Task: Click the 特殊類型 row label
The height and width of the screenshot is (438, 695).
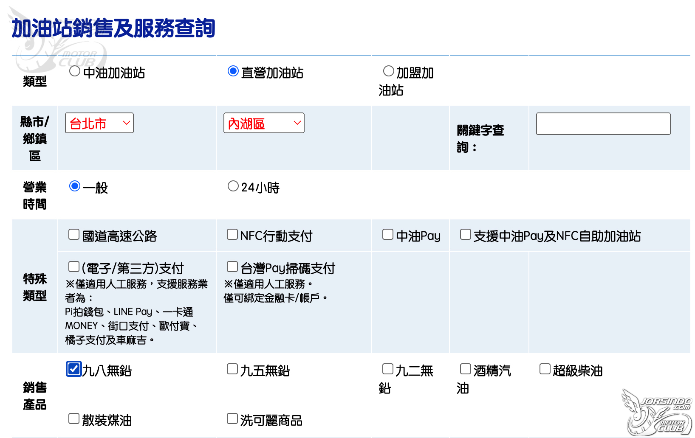Action: pyautogui.click(x=35, y=287)
